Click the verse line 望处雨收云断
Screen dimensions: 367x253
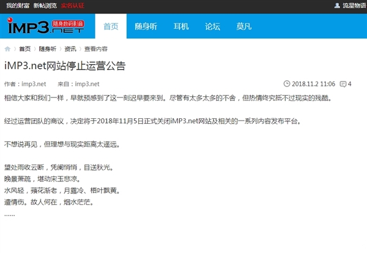[x=59, y=167]
